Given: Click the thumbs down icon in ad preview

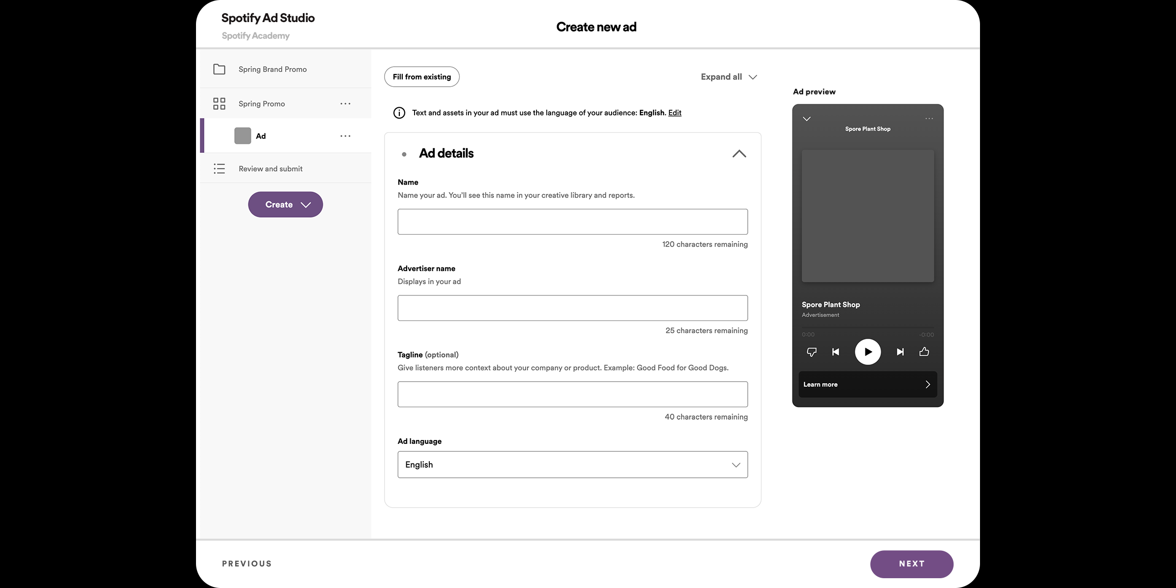Looking at the screenshot, I should tap(811, 352).
